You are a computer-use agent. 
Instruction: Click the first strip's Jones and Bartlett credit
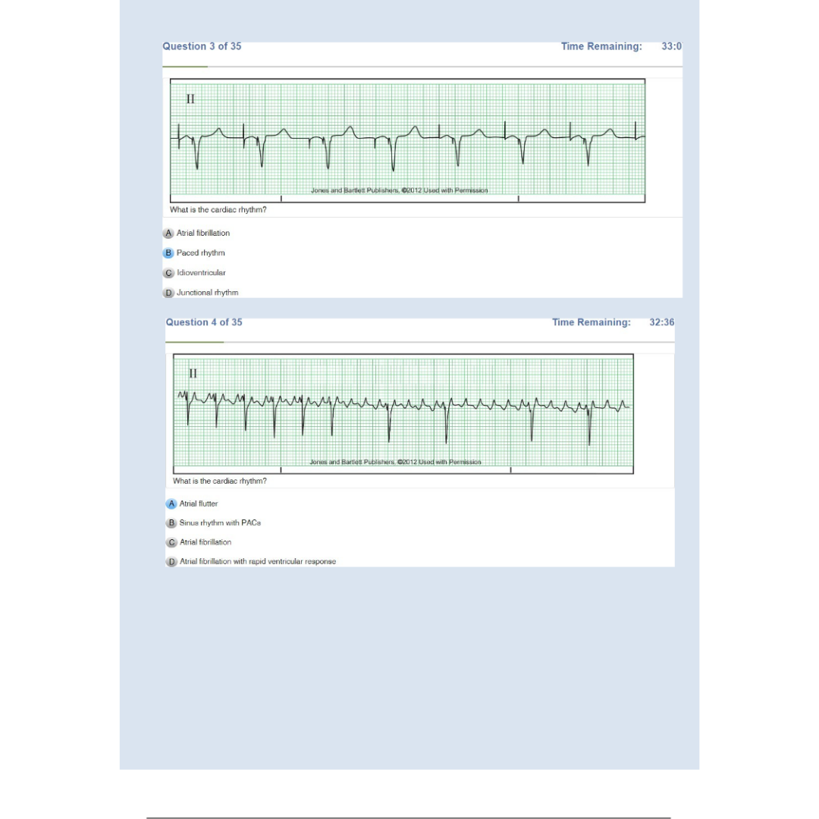pyautogui.click(x=400, y=190)
